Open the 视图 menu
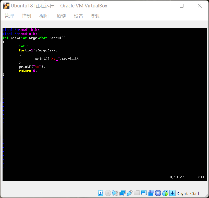 pos(44,16)
